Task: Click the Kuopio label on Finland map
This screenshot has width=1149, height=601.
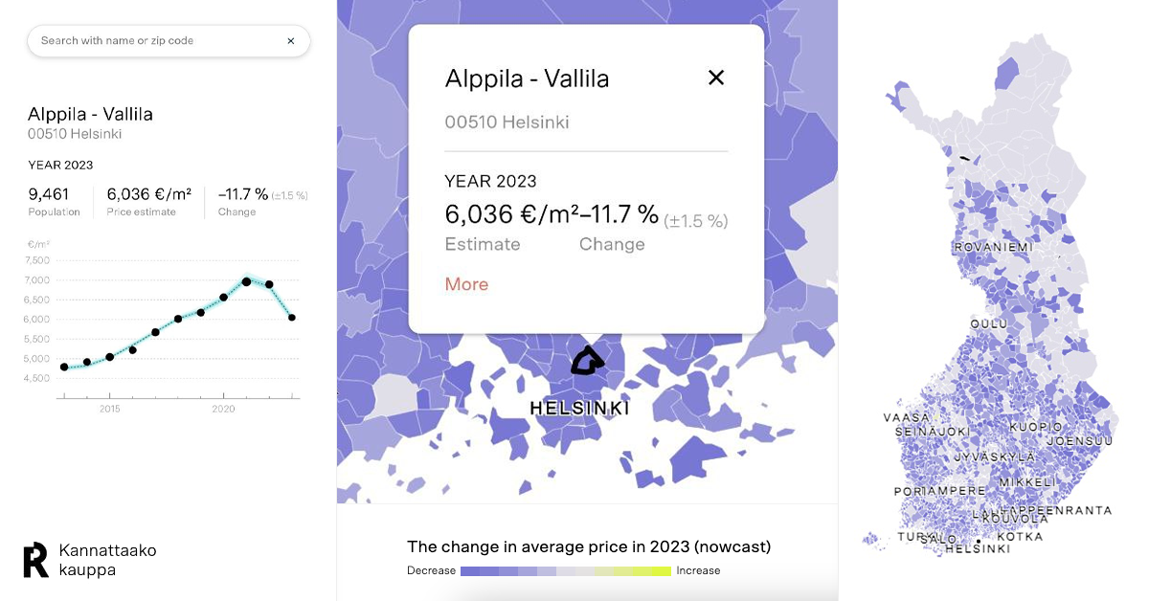Action: (1035, 426)
